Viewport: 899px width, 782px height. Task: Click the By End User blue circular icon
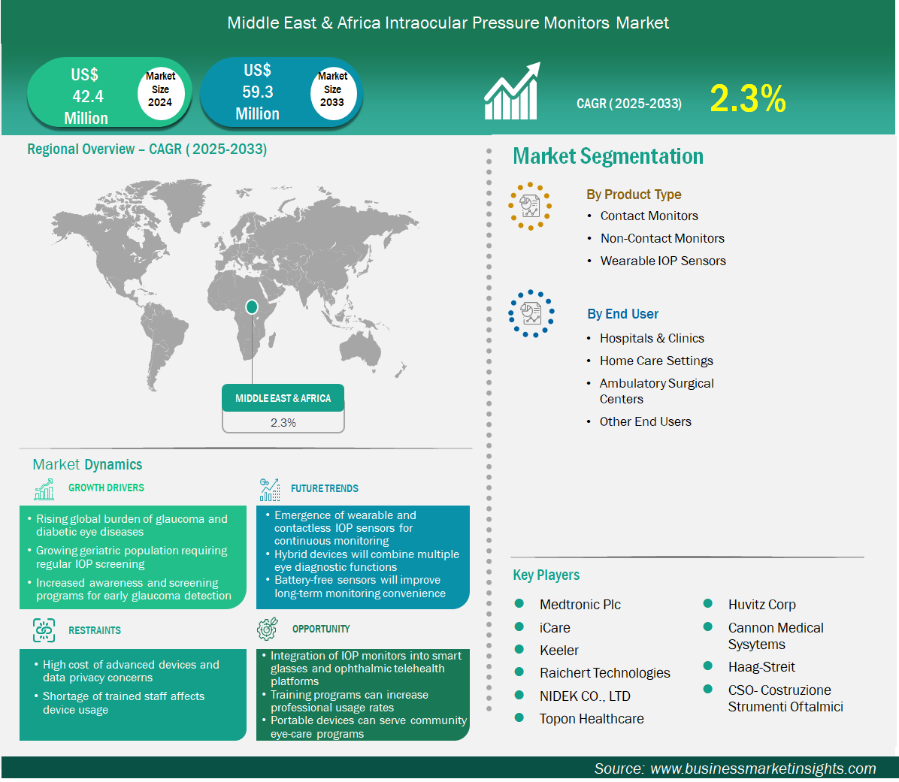coord(531,313)
